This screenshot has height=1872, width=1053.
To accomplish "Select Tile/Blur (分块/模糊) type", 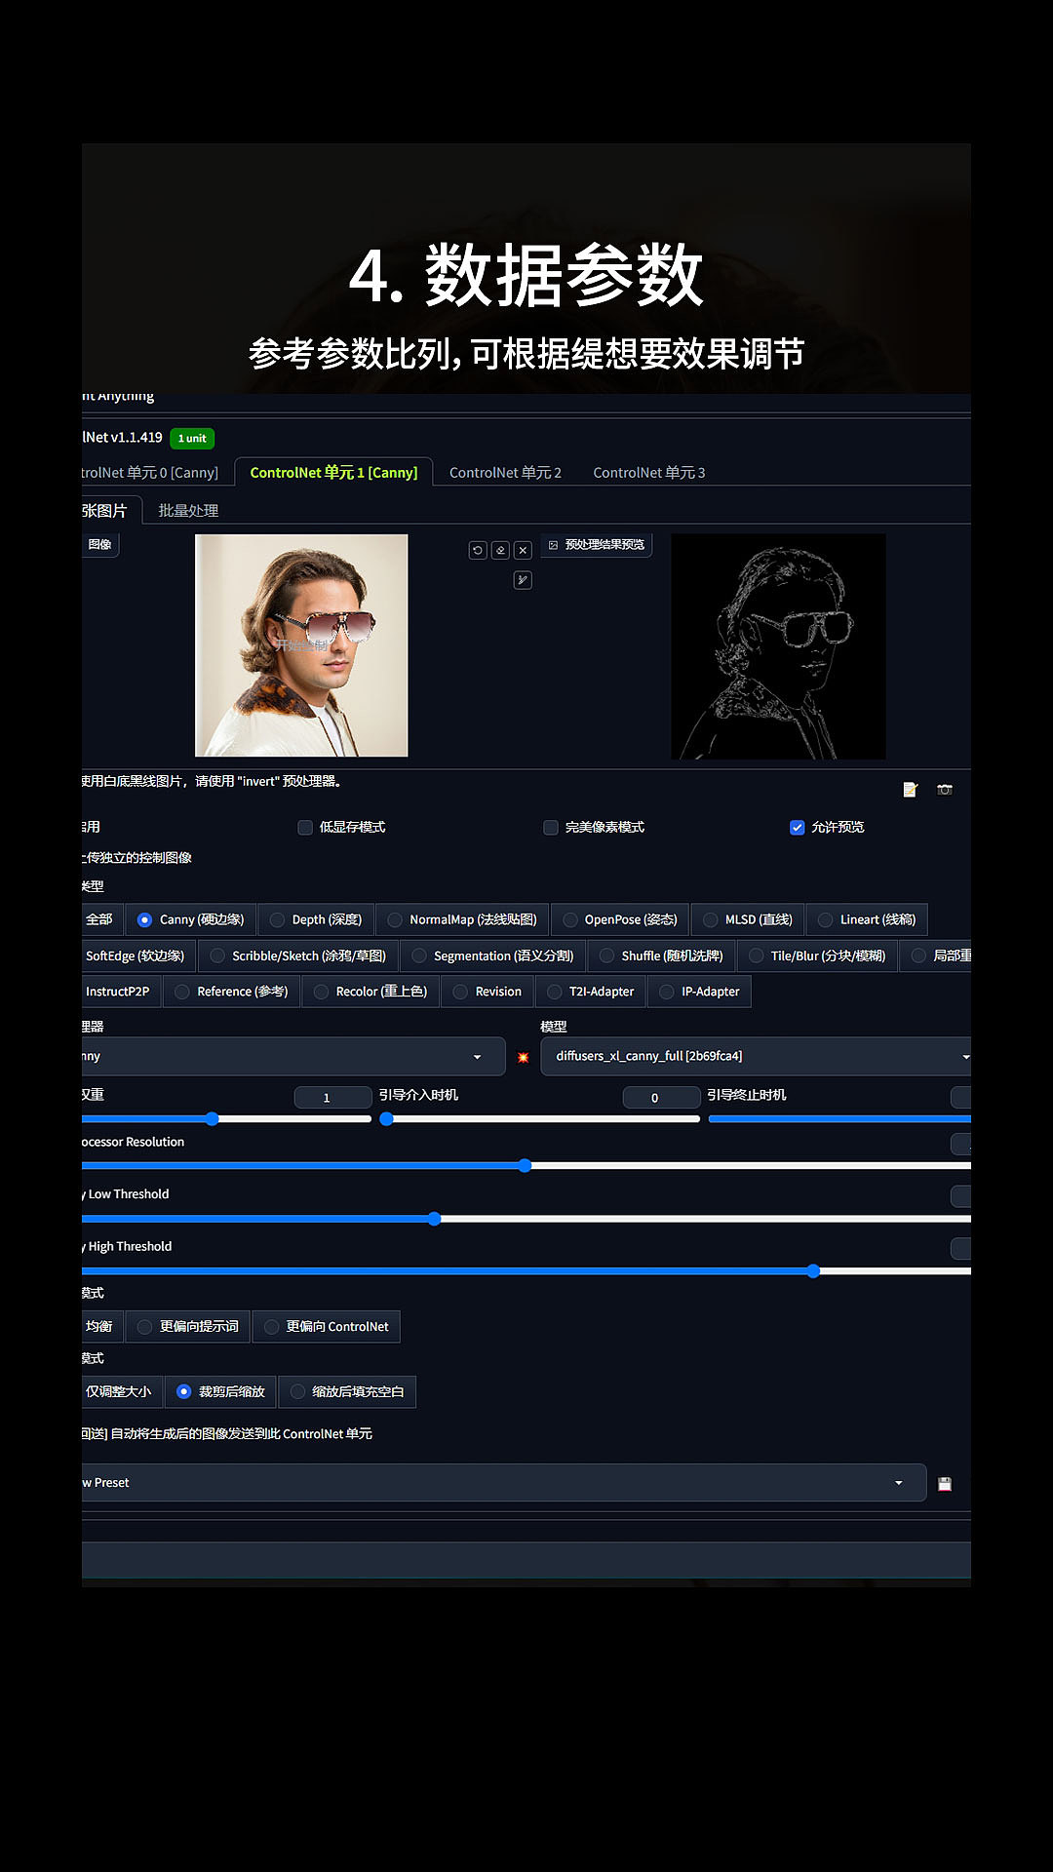I will coord(817,955).
